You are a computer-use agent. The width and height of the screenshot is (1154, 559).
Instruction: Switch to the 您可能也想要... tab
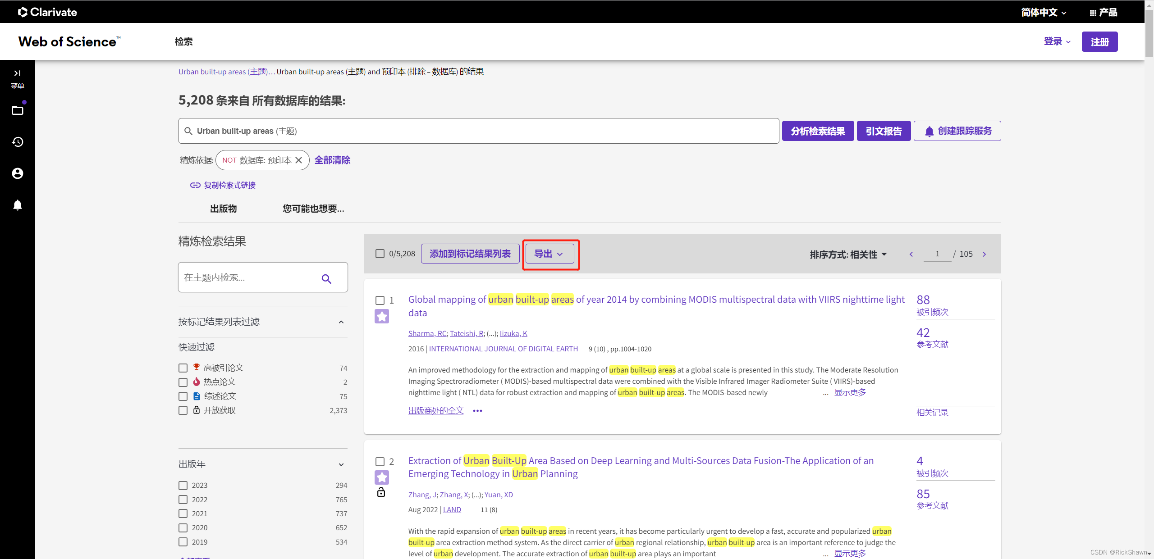pyautogui.click(x=313, y=209)
